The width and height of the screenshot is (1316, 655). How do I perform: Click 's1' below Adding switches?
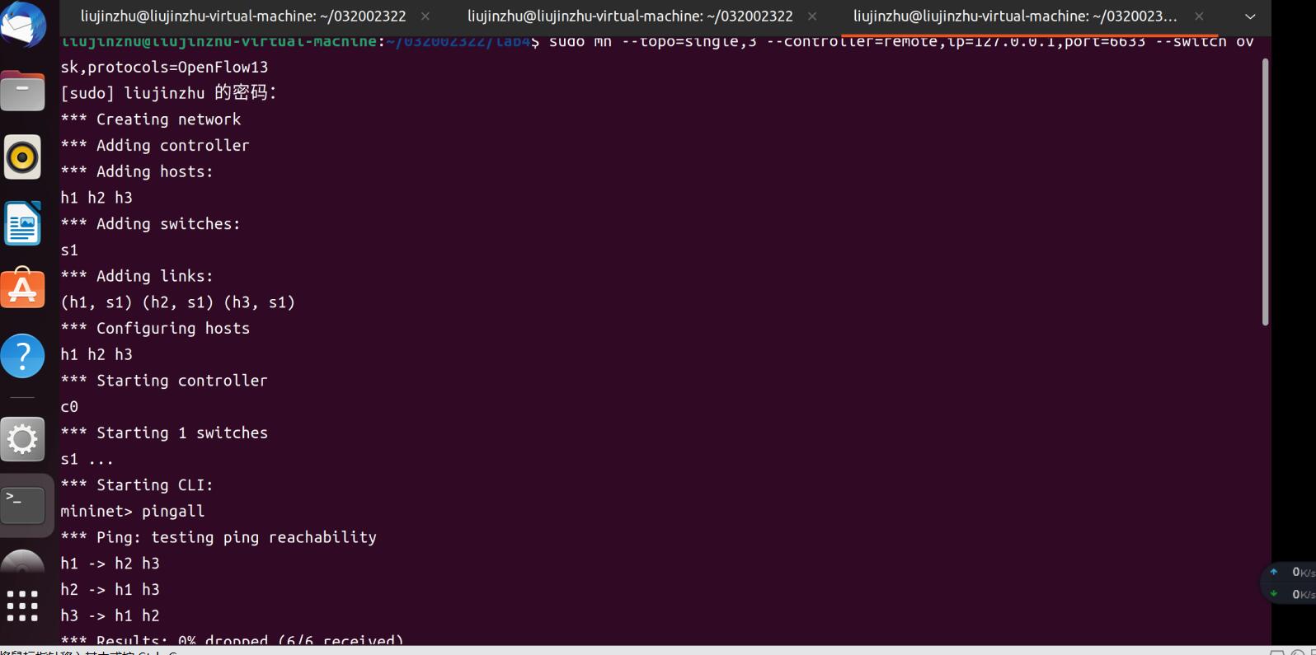69,250
